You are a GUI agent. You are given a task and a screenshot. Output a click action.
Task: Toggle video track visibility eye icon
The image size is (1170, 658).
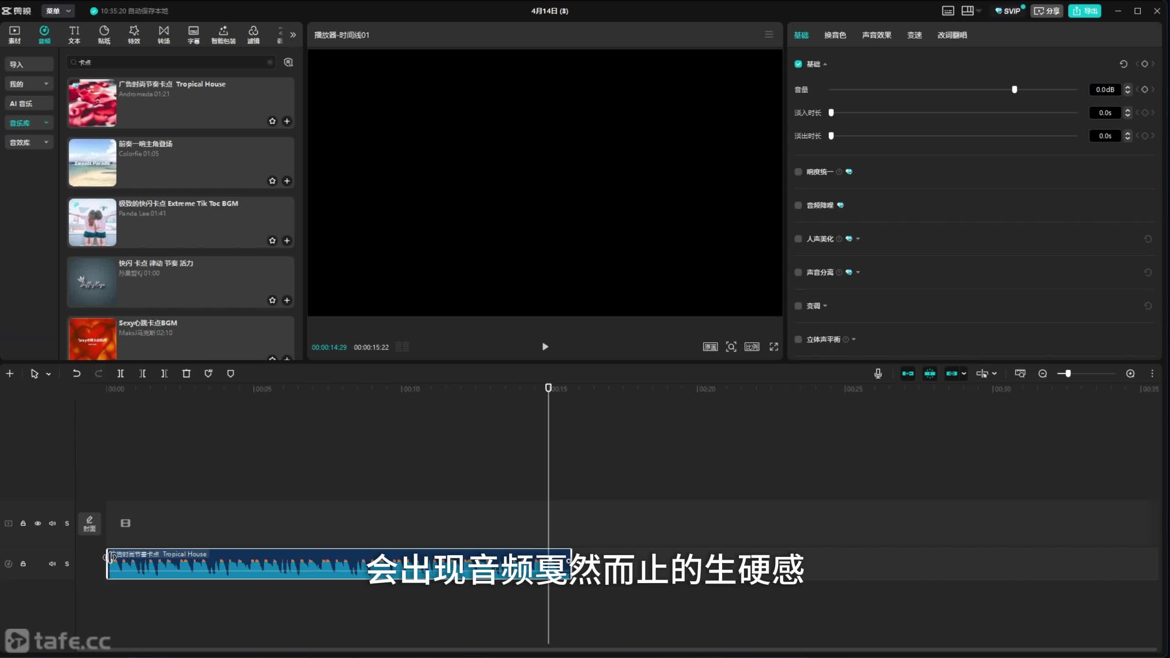[37, 523]
